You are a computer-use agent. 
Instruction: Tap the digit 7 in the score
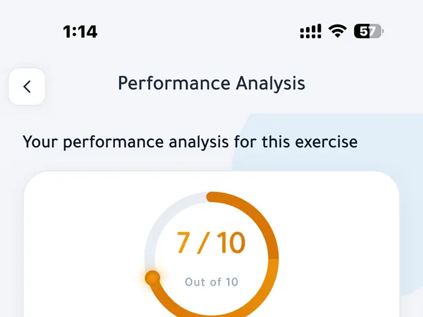183,242
